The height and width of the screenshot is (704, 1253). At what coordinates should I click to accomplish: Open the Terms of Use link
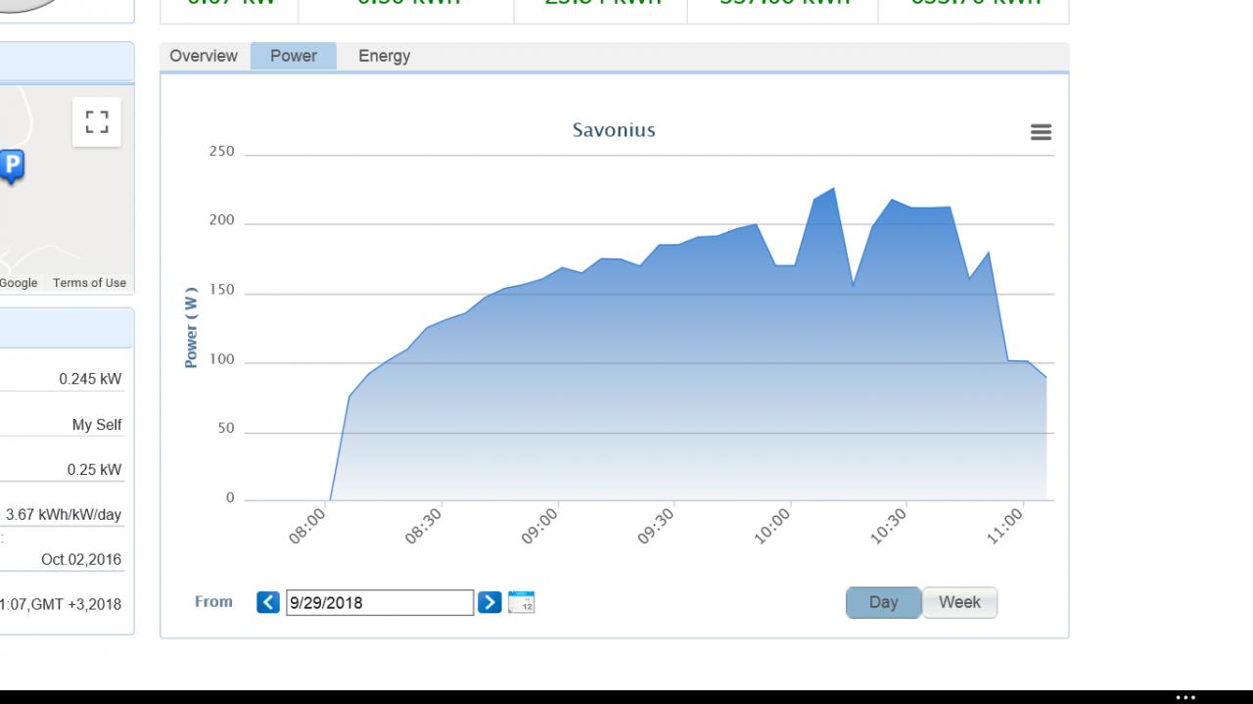pyautogui.click(x=89, y=283)
